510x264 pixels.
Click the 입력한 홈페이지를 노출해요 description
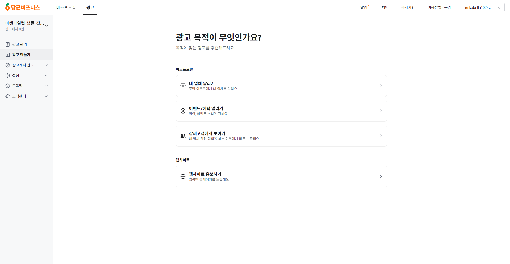209,179
